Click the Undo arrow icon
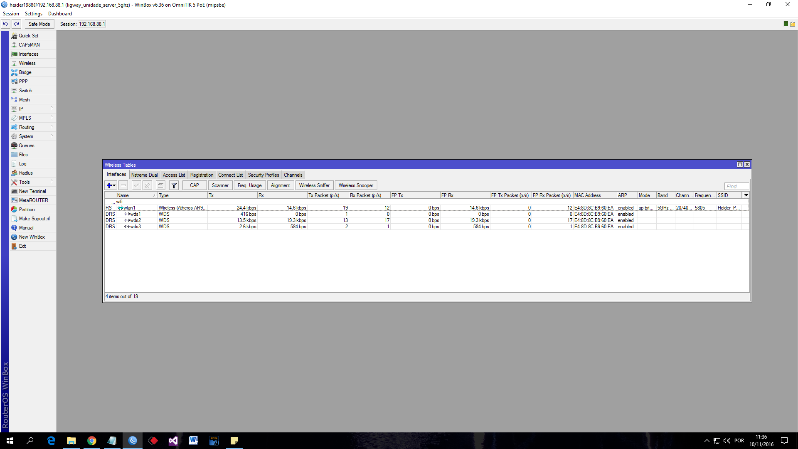798x449 pixels. pyautogui.click(x=6, y=24)
